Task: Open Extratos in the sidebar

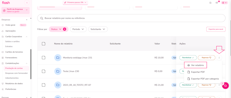Action: click(x=9, y=46)
